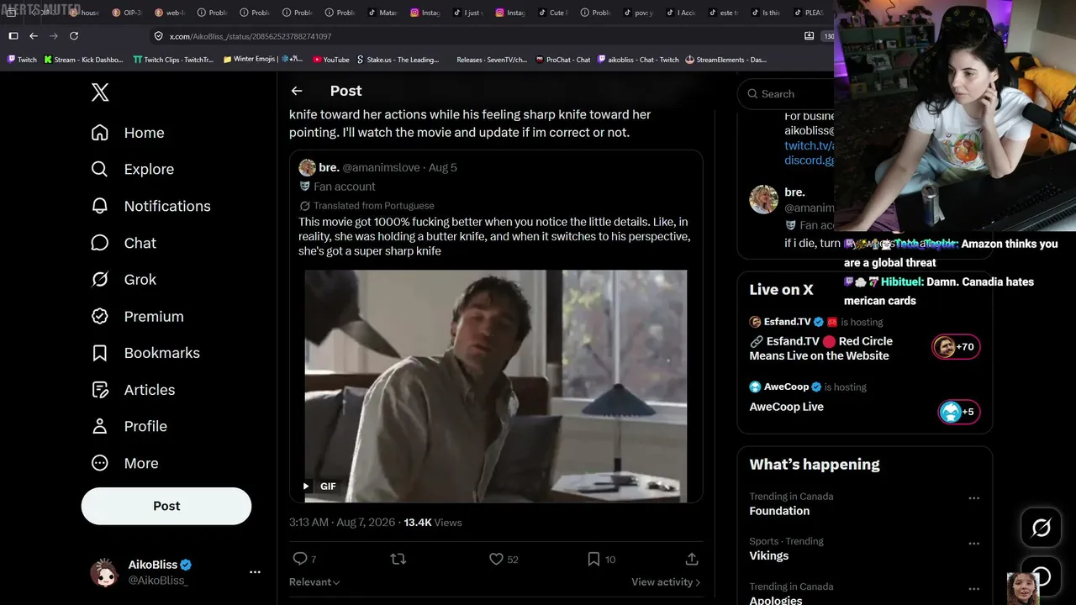
Task: Click the AikoBliss profile avatar
Action: pos(104,572)
